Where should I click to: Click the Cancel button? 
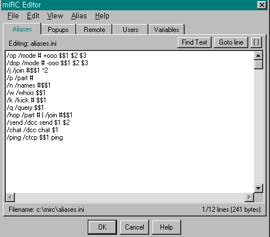[x=135, y=227]
